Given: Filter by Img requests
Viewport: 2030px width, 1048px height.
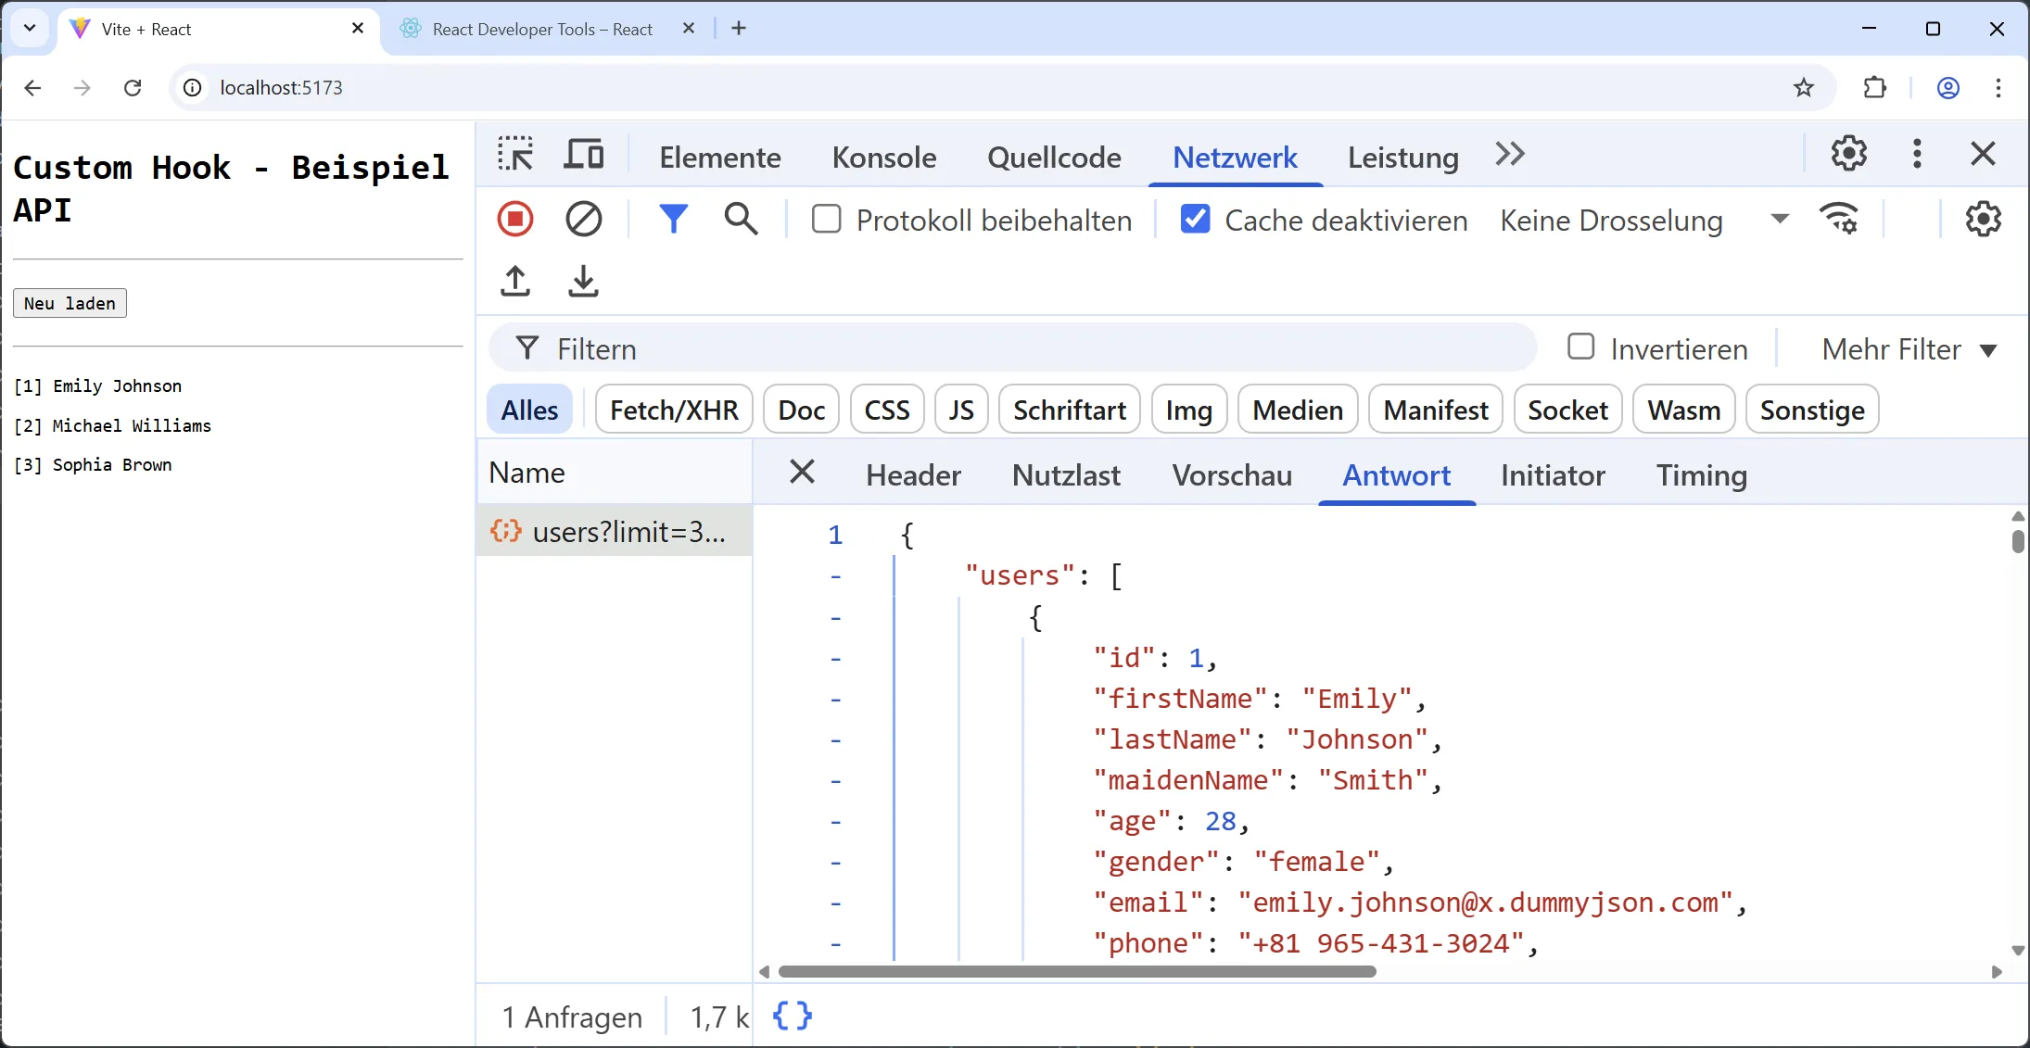Looking at the screenshot, I should [1189, 410].
